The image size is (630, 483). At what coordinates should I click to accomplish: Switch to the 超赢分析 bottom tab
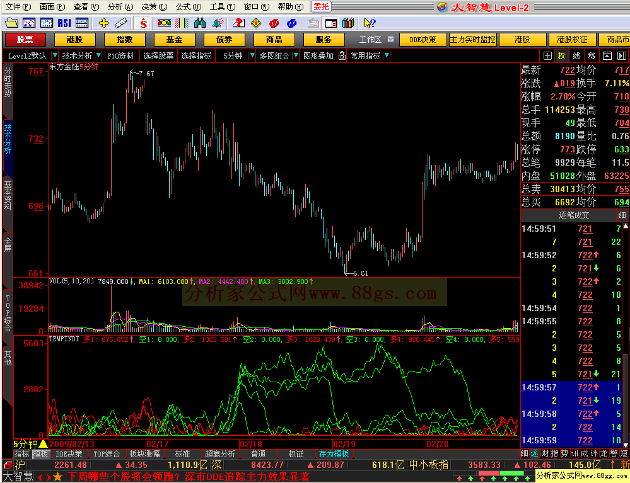coord(220,453)
